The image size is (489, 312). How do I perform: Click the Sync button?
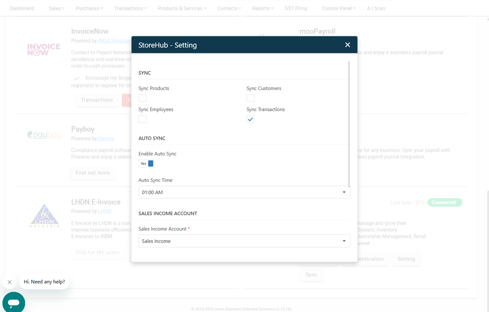tap(311, 275)
